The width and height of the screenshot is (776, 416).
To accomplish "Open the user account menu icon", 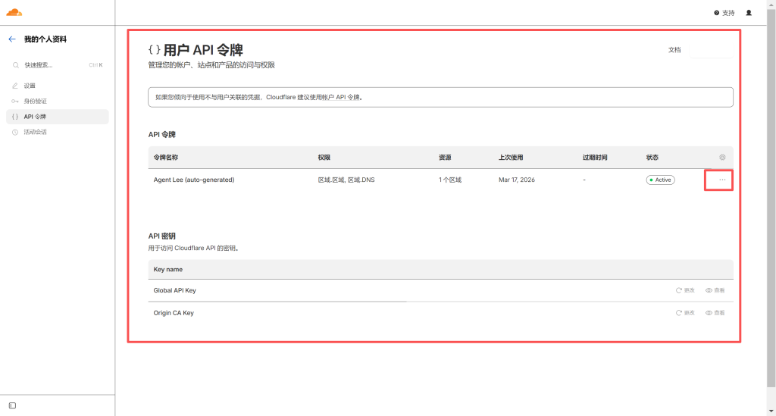I will coord(749,13).
